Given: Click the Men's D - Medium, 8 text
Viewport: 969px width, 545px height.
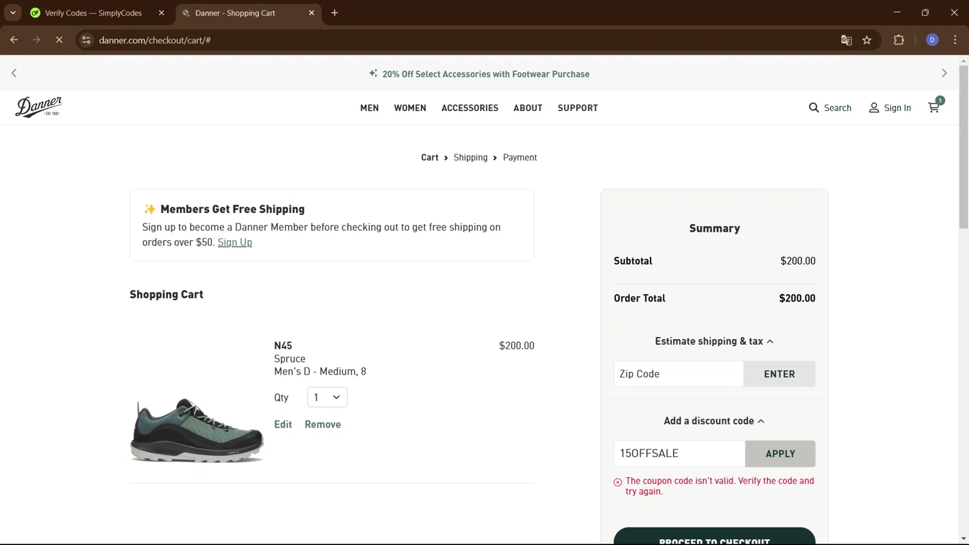Looking at the screenshot, I should tap(320, 371).
